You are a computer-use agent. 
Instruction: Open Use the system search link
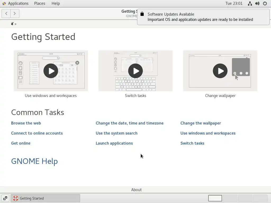pos(117,133)
